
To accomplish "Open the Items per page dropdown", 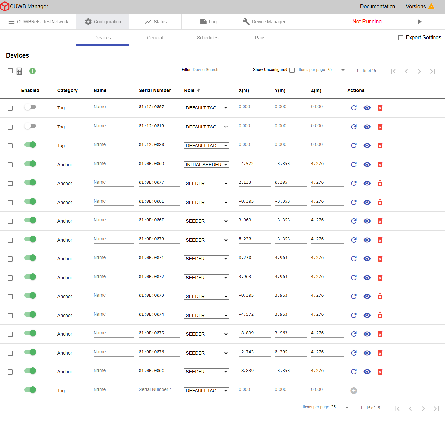I will point(336,70).
